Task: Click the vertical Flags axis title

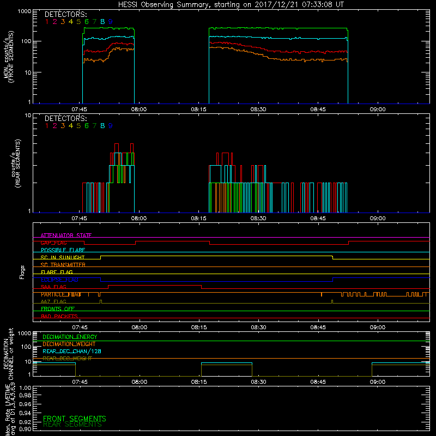Action: click(x=22, y=272)
